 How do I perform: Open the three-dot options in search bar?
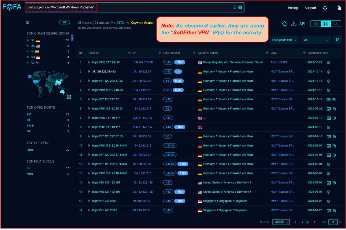235,8
